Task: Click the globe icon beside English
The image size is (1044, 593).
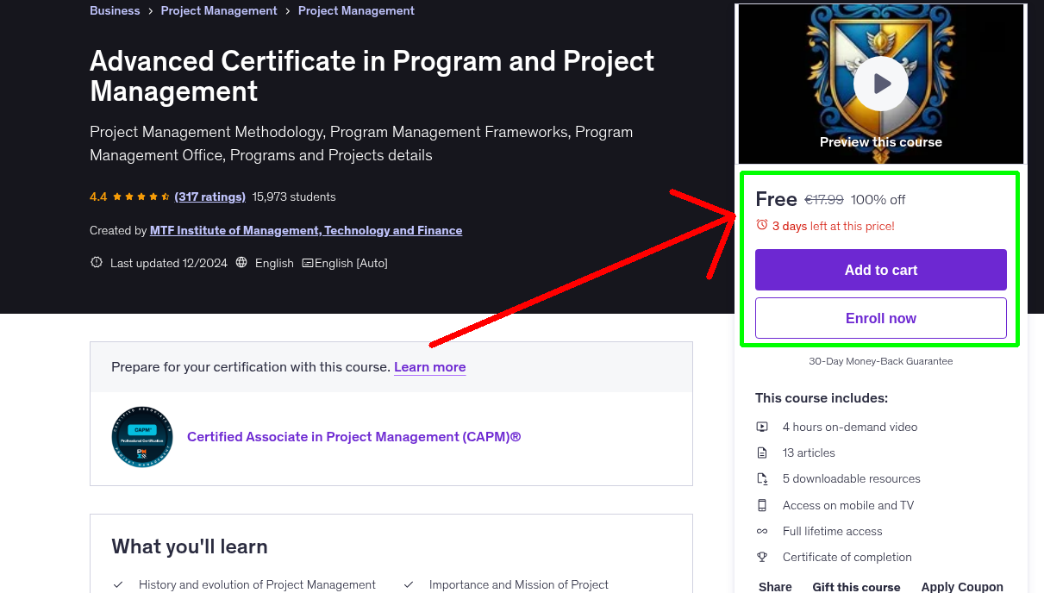Action: [x=241, y=262]
